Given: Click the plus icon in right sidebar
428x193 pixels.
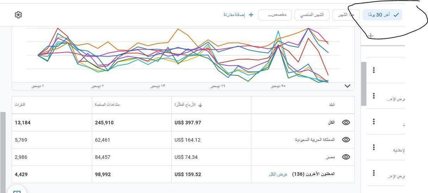Looking at the screenshot, I should coord(371,36).
